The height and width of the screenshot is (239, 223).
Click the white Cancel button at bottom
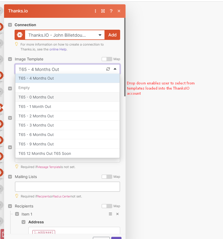coord(101,238)
